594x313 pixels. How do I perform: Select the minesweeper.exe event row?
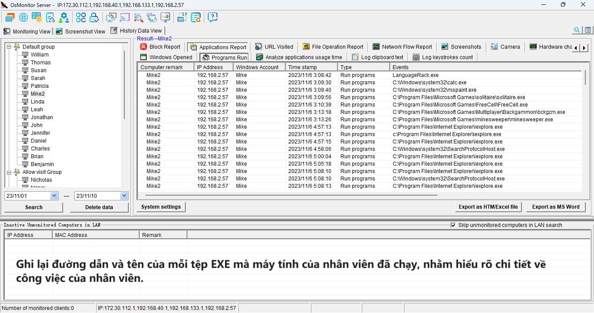(x=360, y=120)
